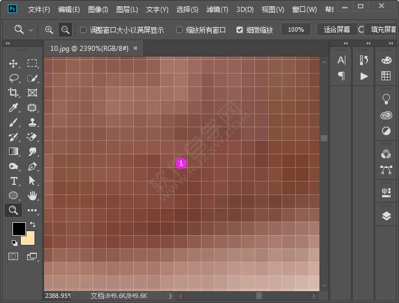
Task: Uncheck the scrubby zoom checkbox
Action: [240, 30]
